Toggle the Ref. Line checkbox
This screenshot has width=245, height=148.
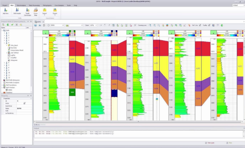point(200,25)
